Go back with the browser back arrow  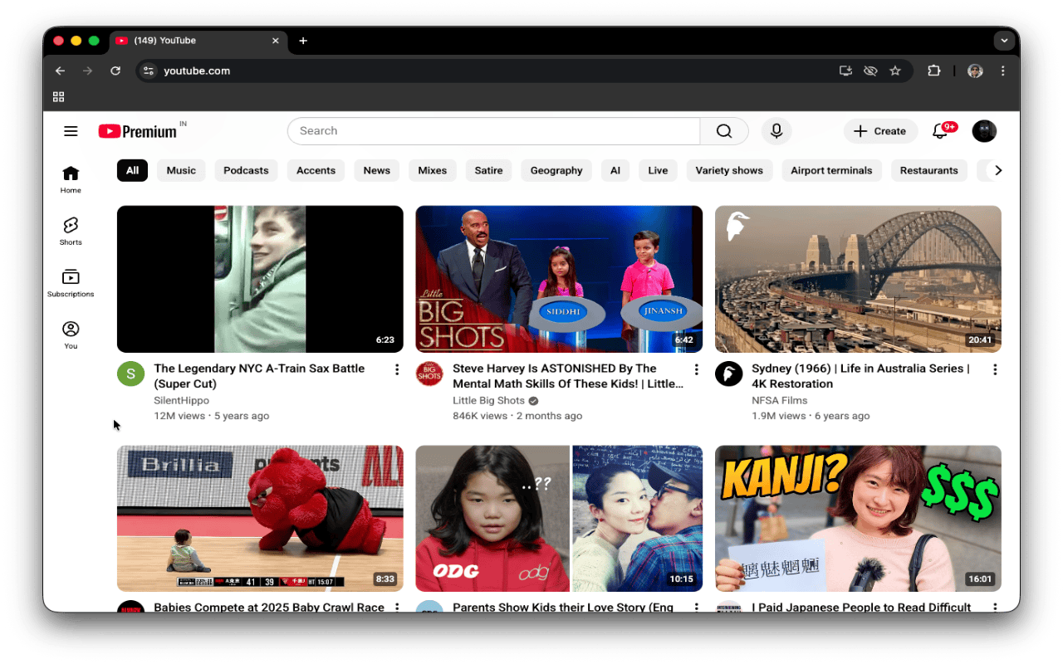pos(60,71)
